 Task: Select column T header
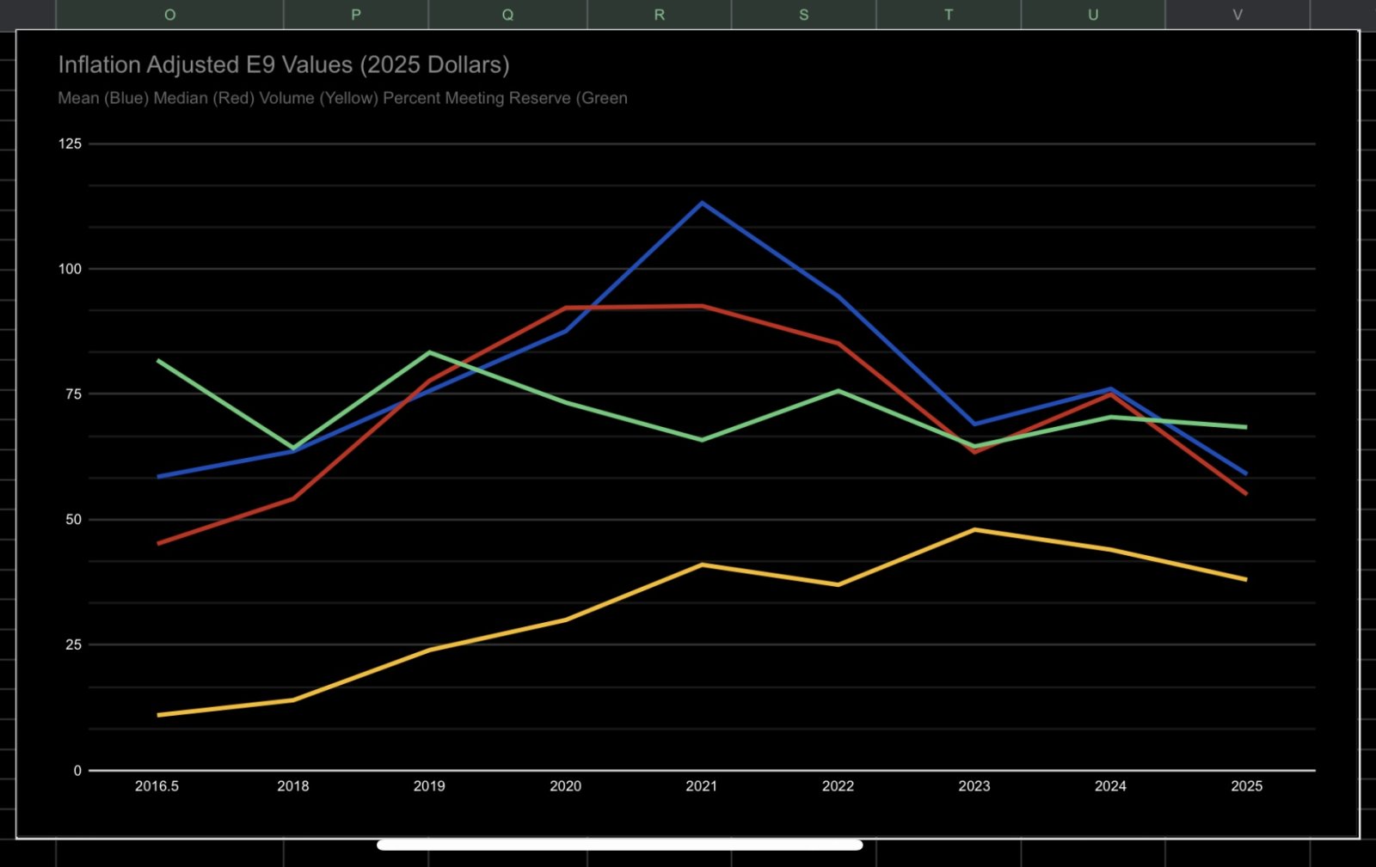(x=949, y=15)
